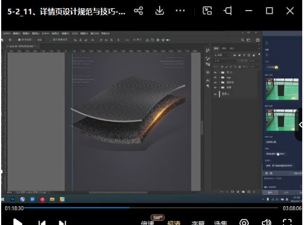Screen dimensions: 304x225
Task: Open the workspace switcher icon
Action: click(x=248, y=40)
